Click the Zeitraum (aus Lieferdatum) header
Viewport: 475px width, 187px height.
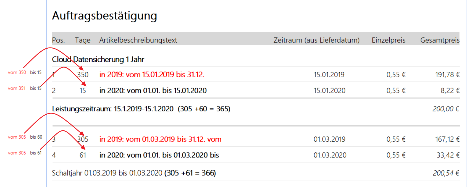(316, 40)
